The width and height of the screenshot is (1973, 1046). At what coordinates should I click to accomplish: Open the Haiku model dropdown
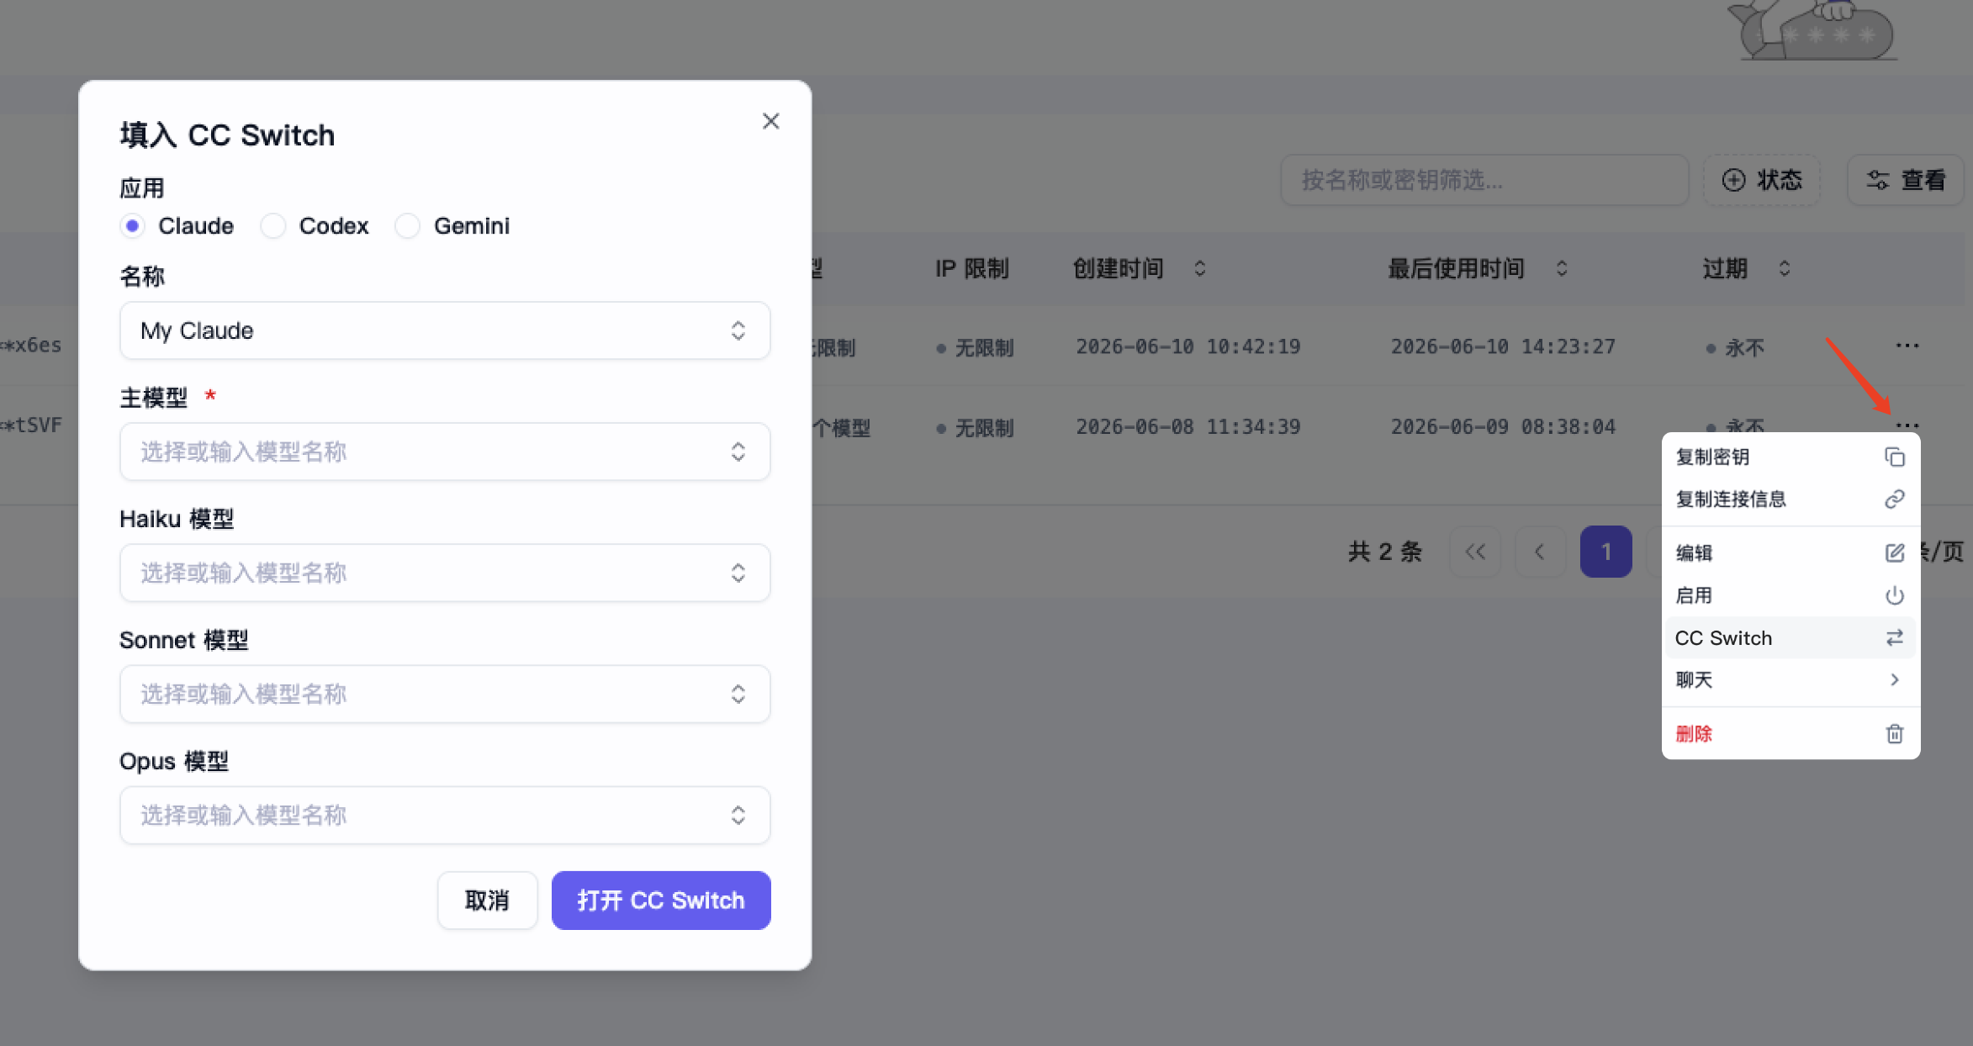point(445,573)
